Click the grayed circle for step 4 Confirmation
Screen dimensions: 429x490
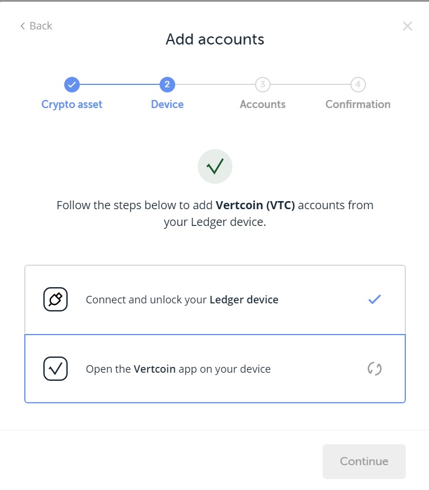pyautogui.click(x=357, y=84)
